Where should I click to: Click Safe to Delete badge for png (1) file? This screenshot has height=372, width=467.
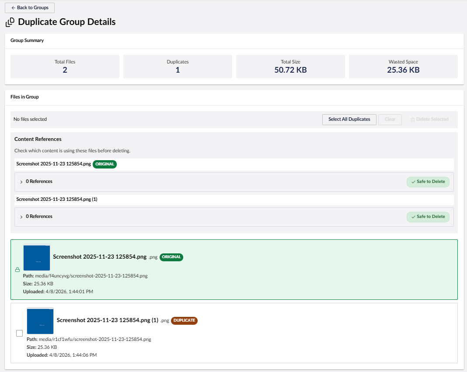pyautogui.click(x=428, y=217)
